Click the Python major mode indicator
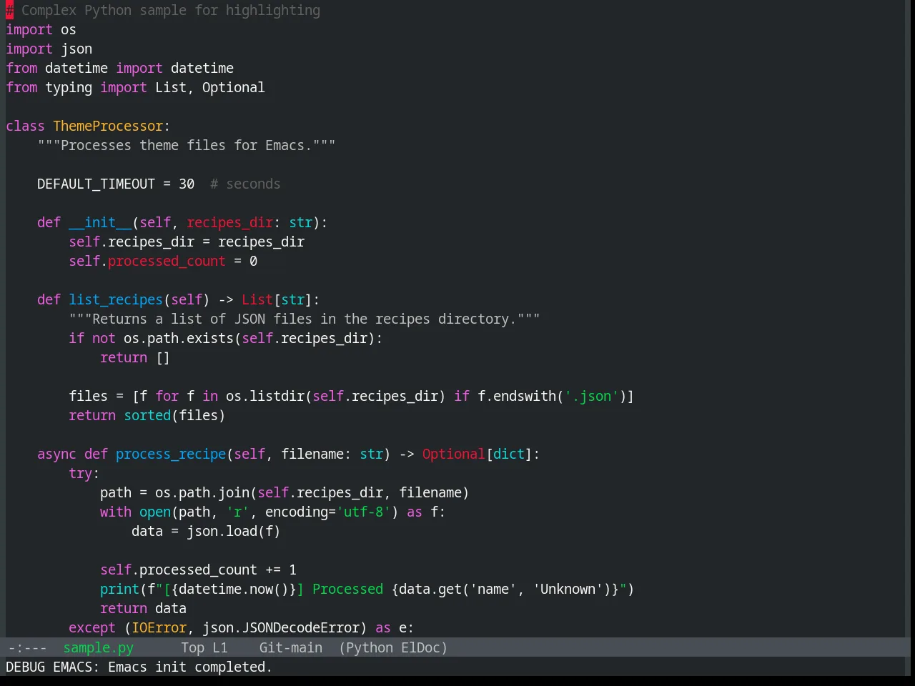 click(369, 647)
